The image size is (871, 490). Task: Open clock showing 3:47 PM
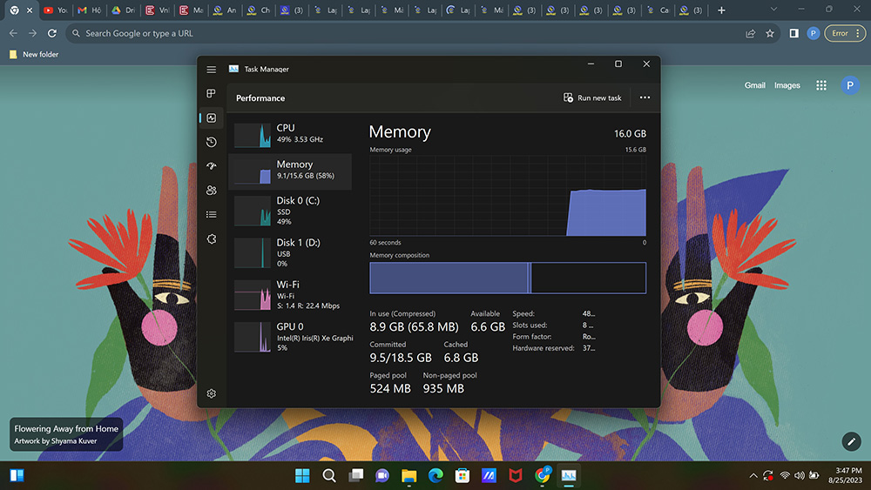pos(845,475)
